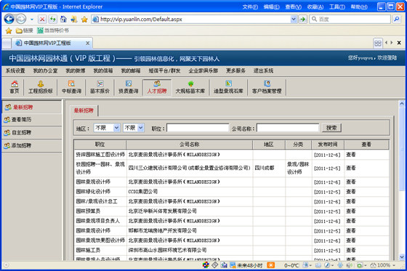
Task: Expand the address bar URL dropdown
Action: (294, 19)
